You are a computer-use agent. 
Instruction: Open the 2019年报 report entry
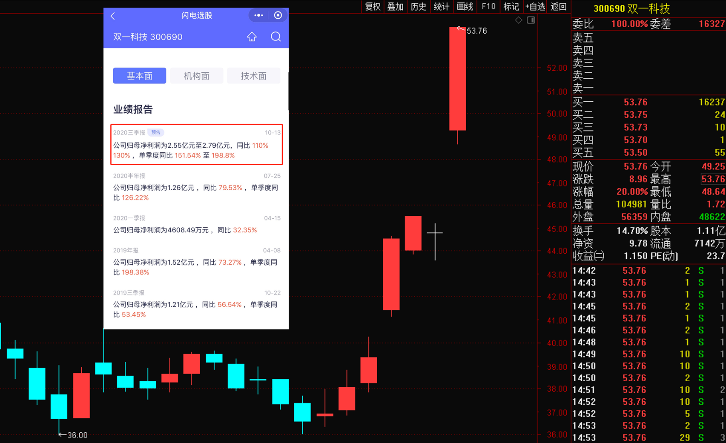tap(197, 262)
